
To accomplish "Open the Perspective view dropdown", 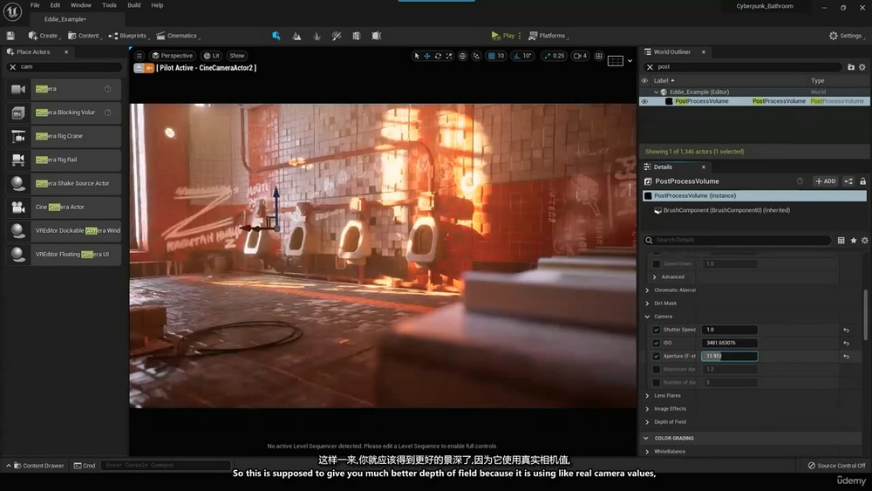I will (x=172, y=56).
